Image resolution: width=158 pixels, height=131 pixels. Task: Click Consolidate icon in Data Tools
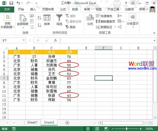[120, 16]
